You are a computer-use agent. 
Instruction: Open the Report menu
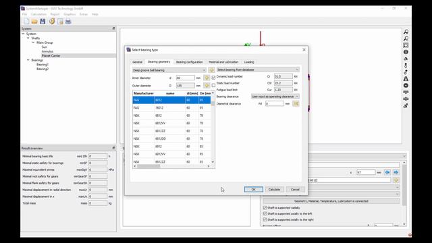(55, 14)
